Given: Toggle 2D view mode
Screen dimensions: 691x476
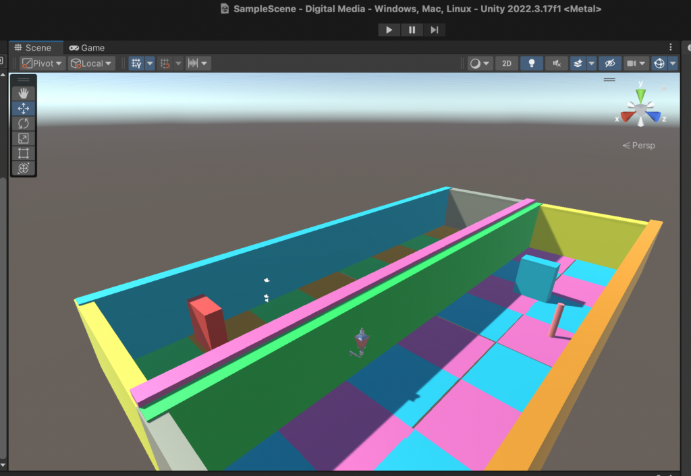Looking at the screenshot, I should coord(506,63).
